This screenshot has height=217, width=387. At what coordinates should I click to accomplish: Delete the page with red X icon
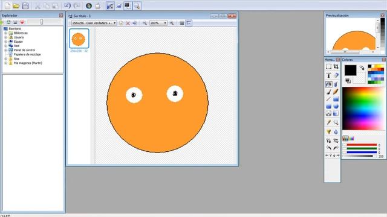128,23
